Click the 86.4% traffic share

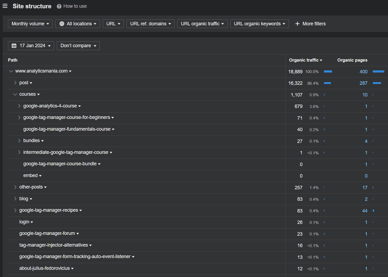(x=313, y=83)
